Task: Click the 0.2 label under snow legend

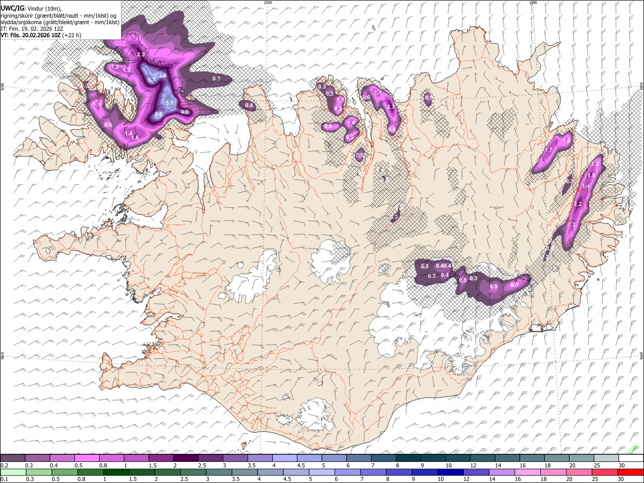Action: point(4,465)
